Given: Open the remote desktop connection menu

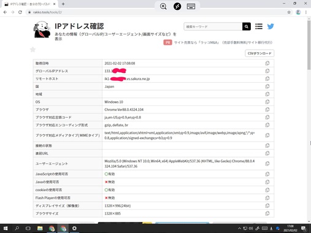Looking at the screenshot, I should tap(177, 6).
